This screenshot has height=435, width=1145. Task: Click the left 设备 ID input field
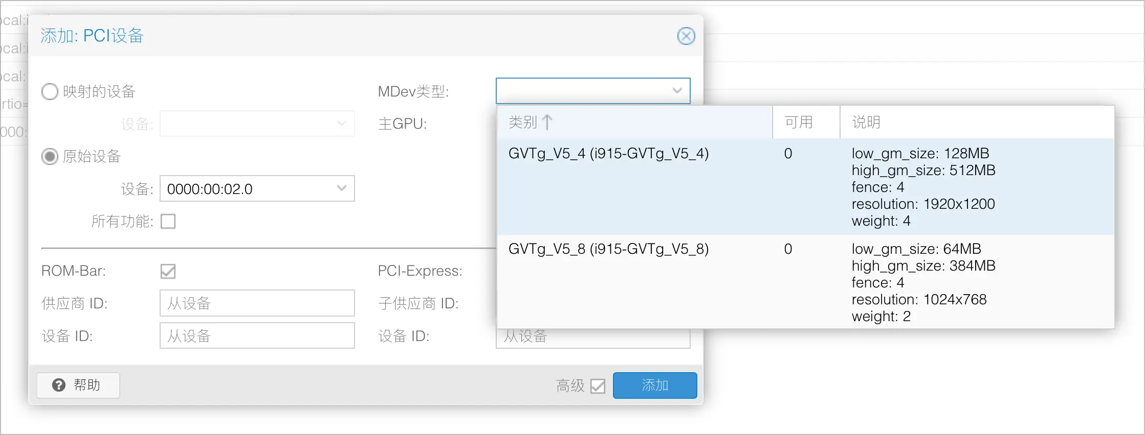click(257, 336)
